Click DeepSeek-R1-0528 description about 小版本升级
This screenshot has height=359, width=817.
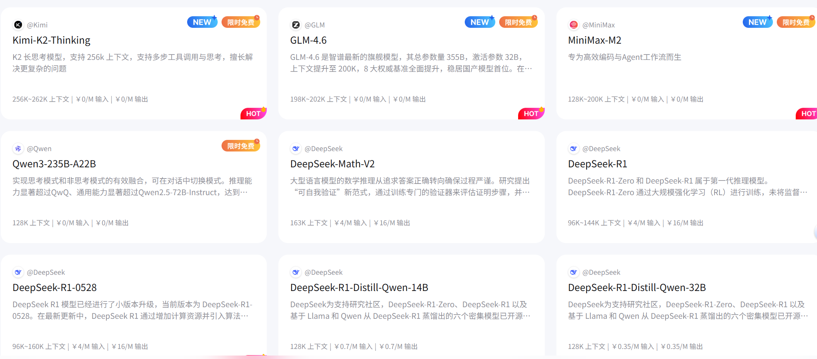coord(132,310)
